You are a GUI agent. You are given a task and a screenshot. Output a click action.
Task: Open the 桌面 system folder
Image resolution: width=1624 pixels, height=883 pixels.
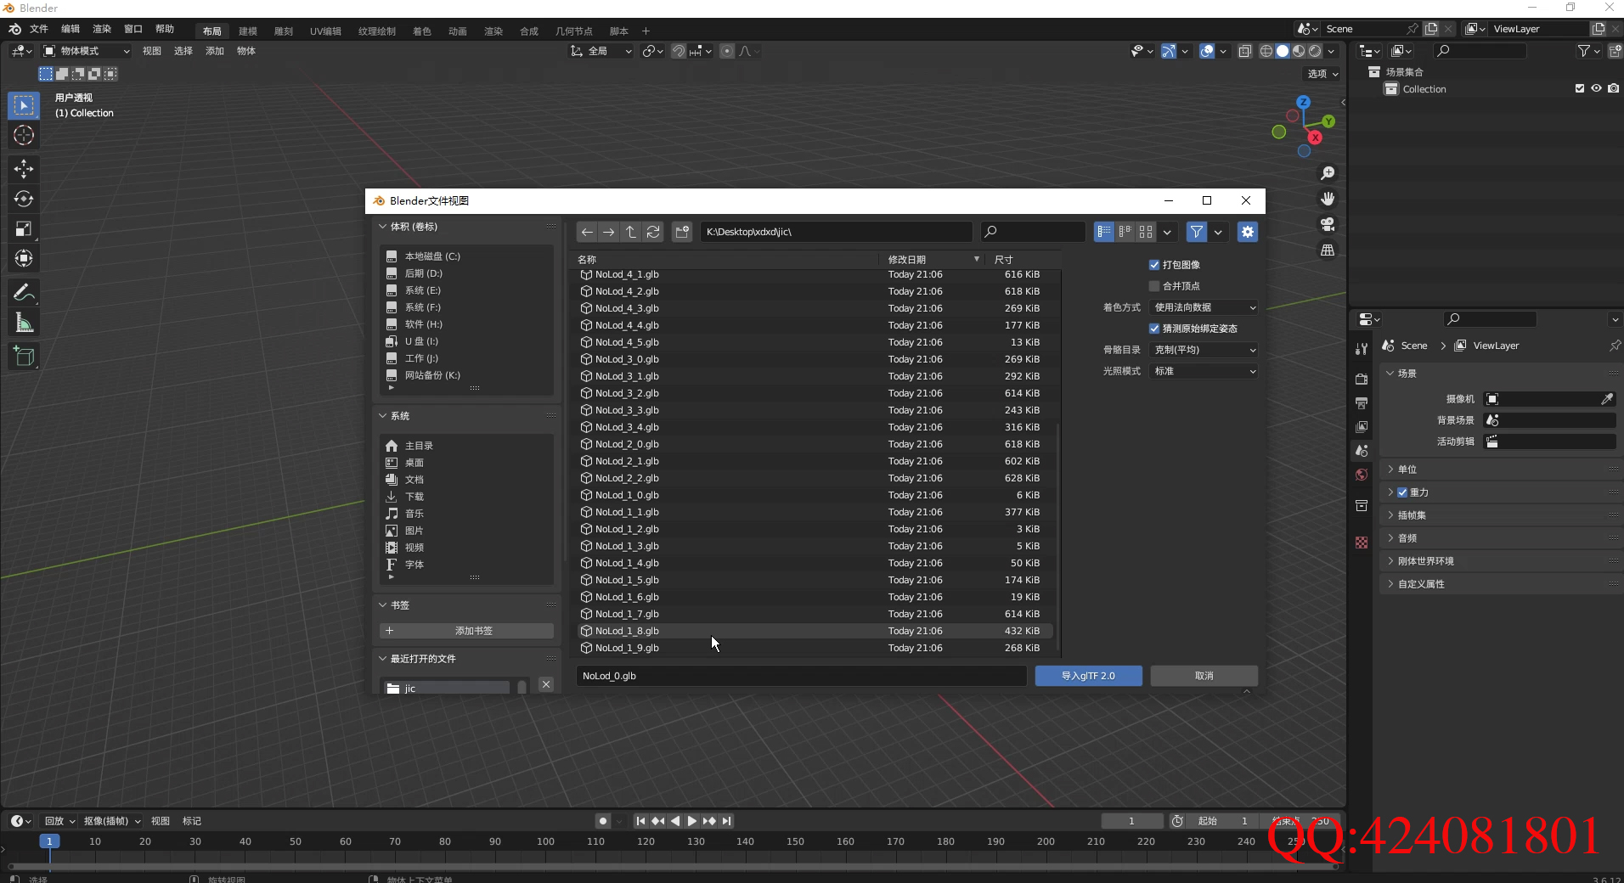[414, 463]
